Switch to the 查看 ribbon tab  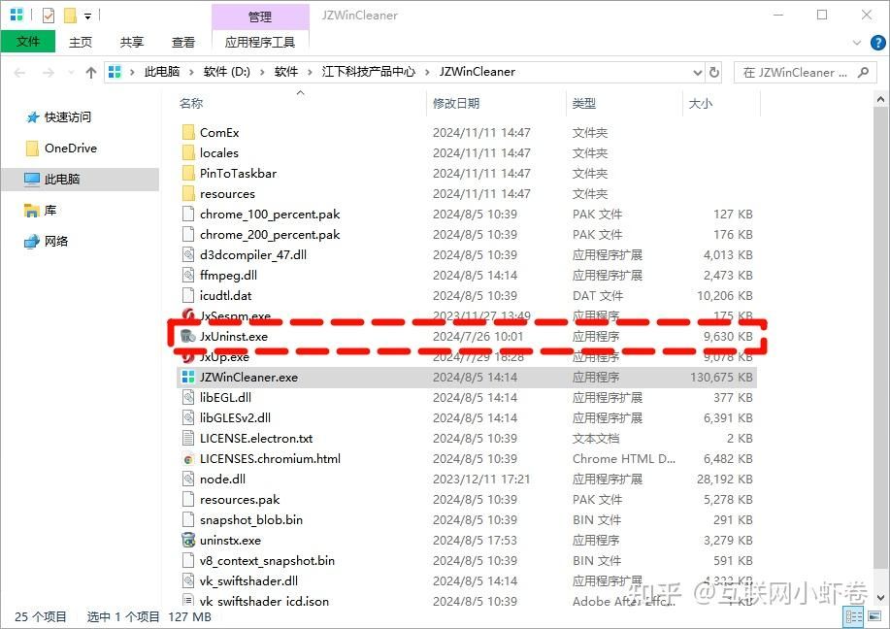click(182, 42)
